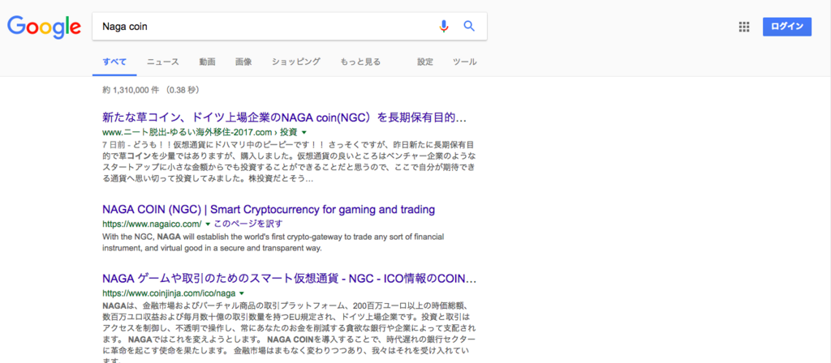
Task: Open 設定 search settings
Action: 425,62
